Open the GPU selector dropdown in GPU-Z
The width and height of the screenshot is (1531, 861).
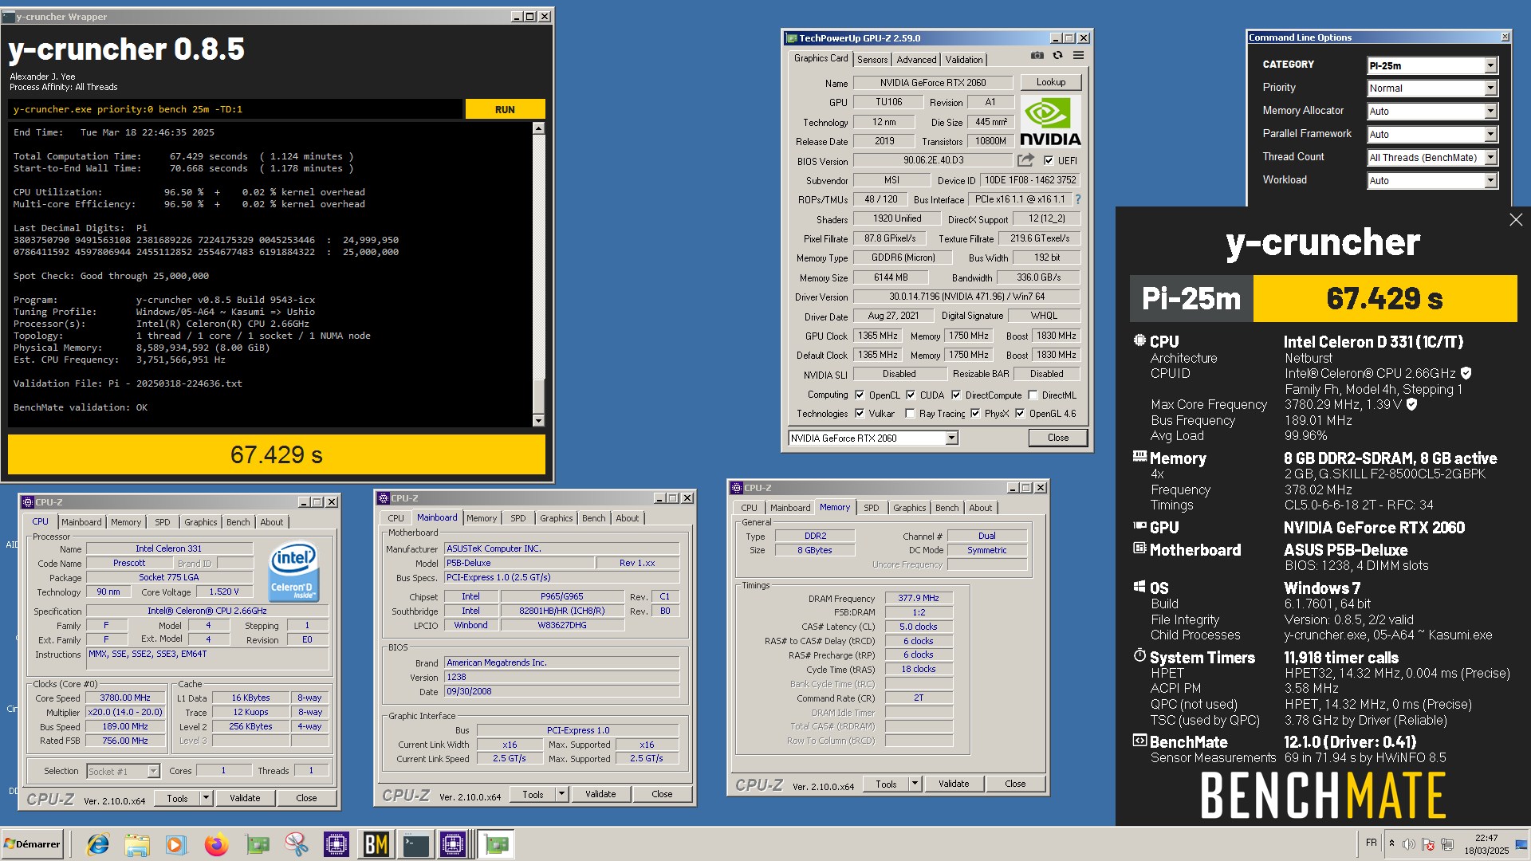point(873,438)
